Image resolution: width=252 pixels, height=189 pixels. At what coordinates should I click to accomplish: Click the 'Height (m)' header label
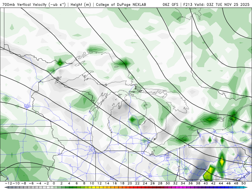[x=81, y=5]
